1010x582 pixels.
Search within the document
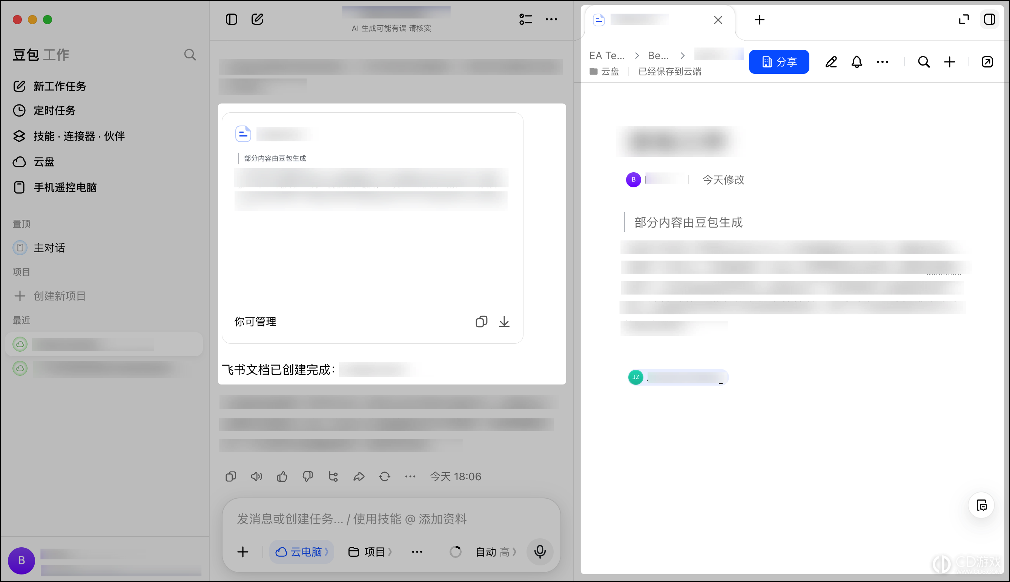pos(924,62)
